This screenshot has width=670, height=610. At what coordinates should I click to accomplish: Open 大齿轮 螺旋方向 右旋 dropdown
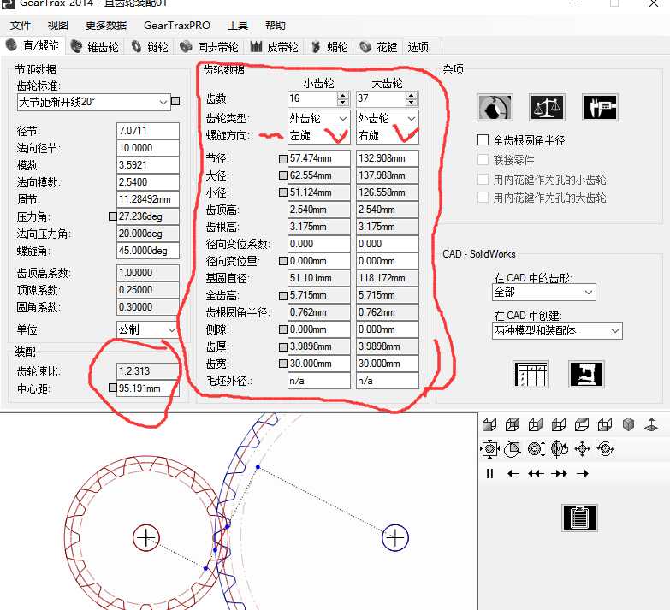tap(388, 136)
